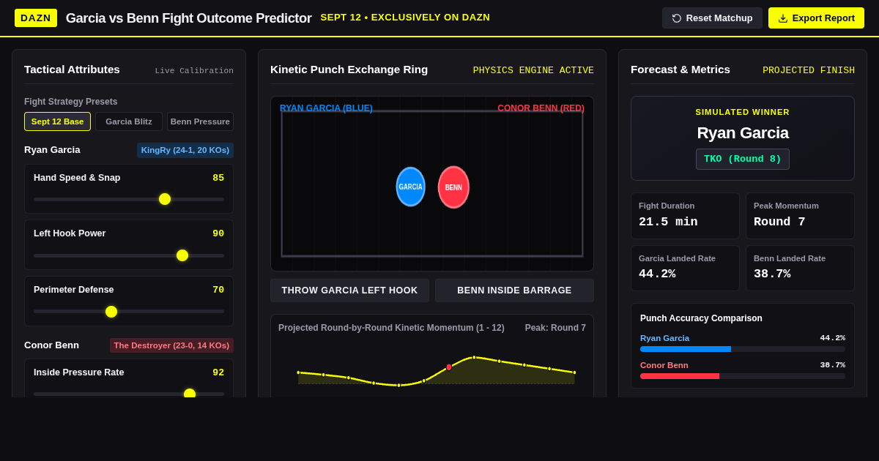879x461 pixels.
Task: Click The Destroyer (23-0, 14 KOs) badge
Action: [171, 345]
